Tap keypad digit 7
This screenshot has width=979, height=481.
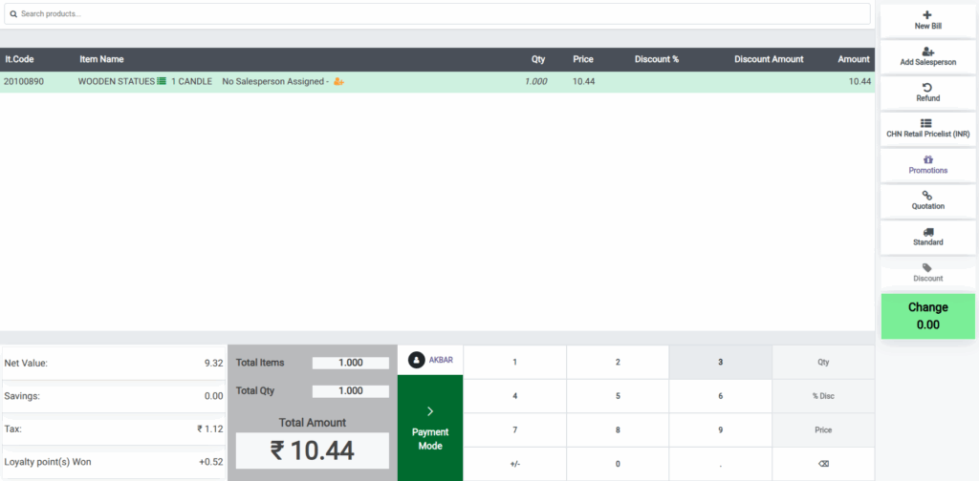(514, 429)
